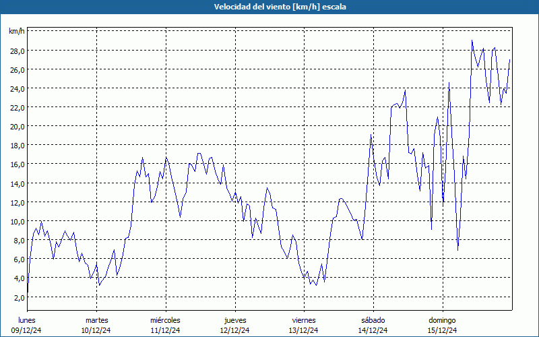Image resolution: width=539 pixels, height=337 pixels.
Task: Click the 29 km/h wind peak on domingo
Action: (x=472, y=40)
